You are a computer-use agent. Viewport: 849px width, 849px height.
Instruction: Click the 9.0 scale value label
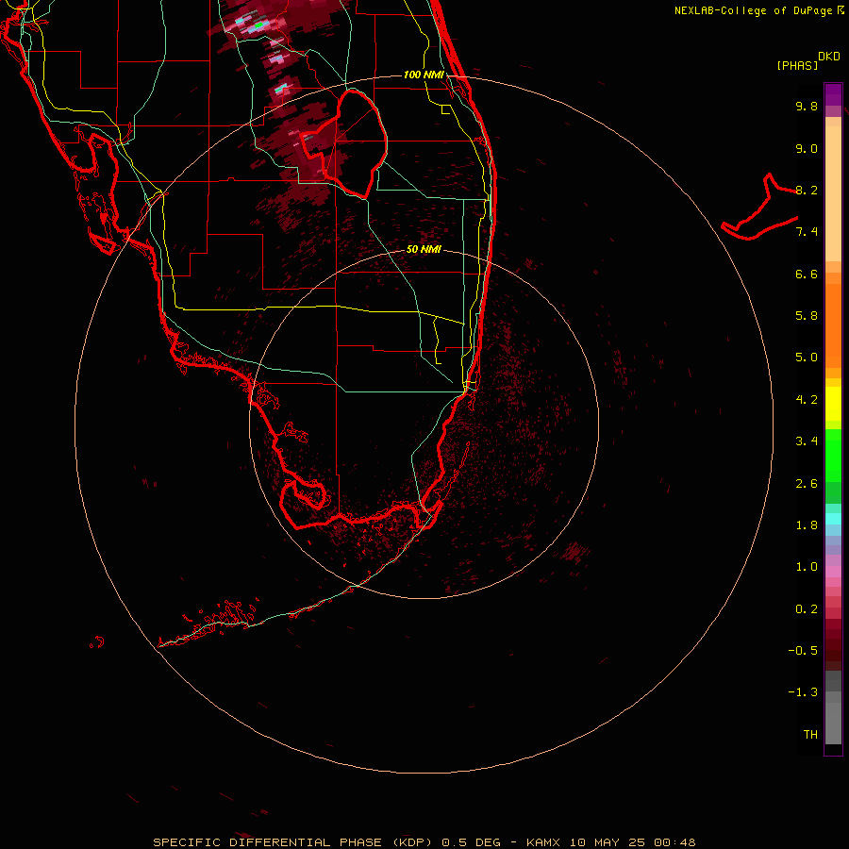807,148
